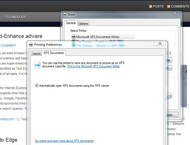Open the POSTS RSS feed icon
Viewport: 190px width, 145px height.
[151, 6]
